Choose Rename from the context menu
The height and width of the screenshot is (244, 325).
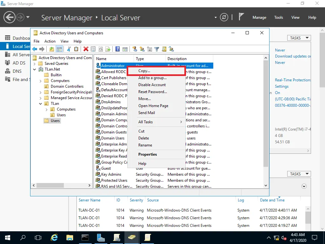point(156,145)
